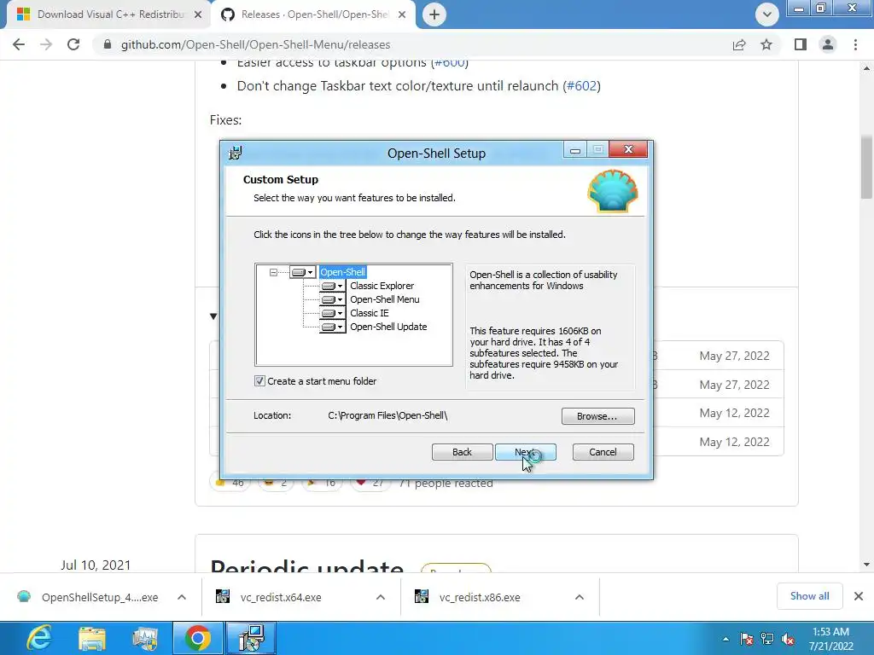The height and width of the screenshot is (655, 874).
Task: Close the downloads bar
Action: [x=859, y=596]
